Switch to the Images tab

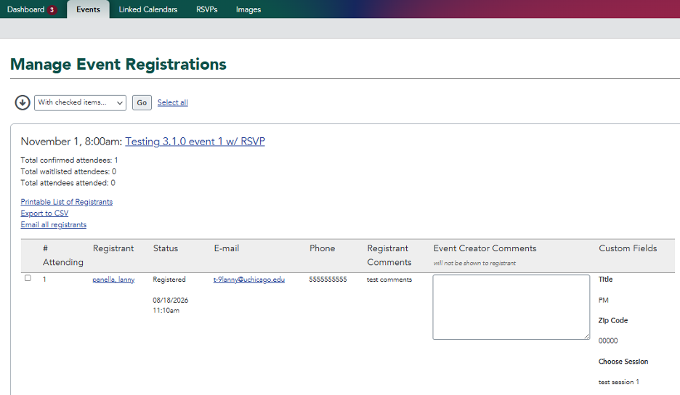tap(248, 9)
